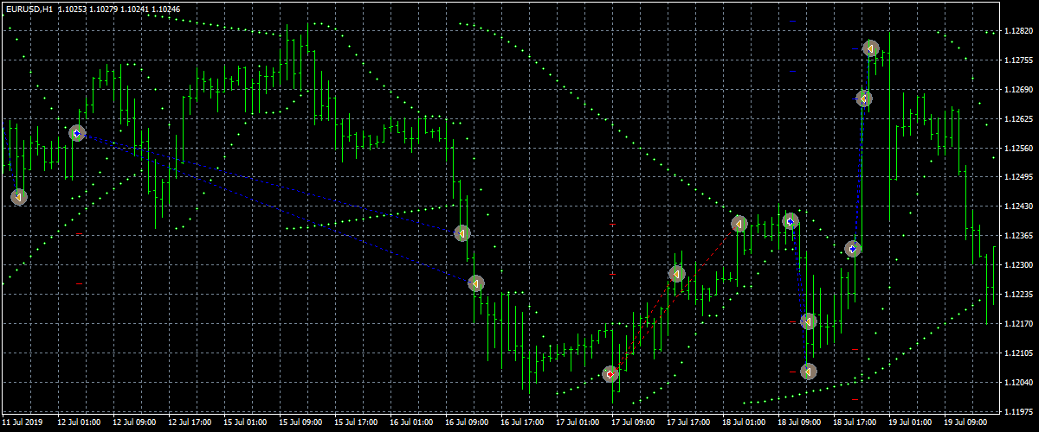The image size is (1039, 432).
Task: Click the EURUSD,H1 chart title text
Action: point(29,8)
